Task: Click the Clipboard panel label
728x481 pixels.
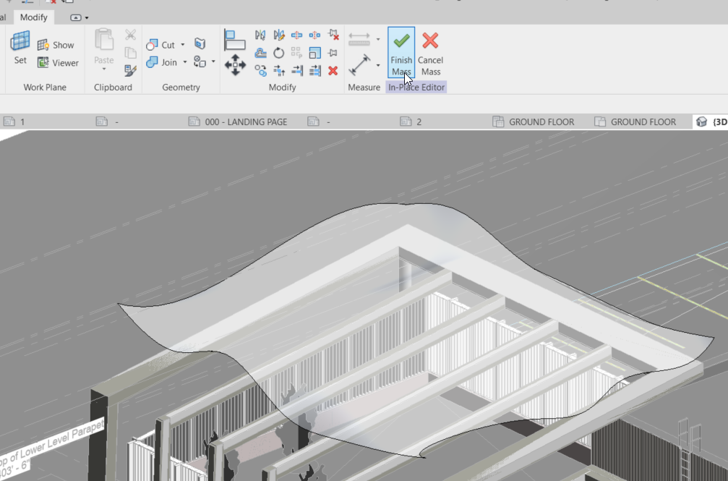Action: coord(113,88)
